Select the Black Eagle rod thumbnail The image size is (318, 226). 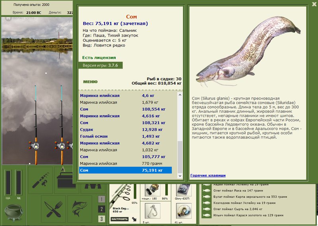coord(121,195)
